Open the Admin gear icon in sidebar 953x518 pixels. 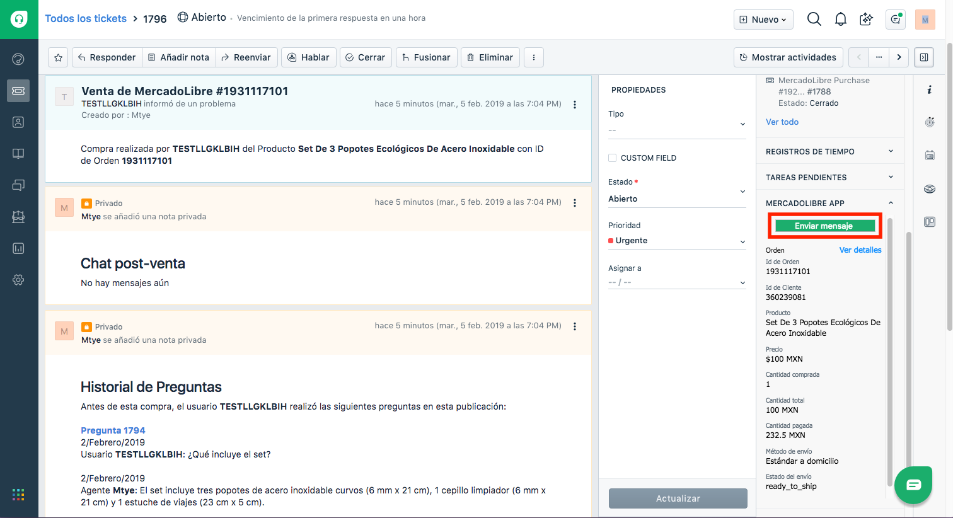tap(18, 280)
